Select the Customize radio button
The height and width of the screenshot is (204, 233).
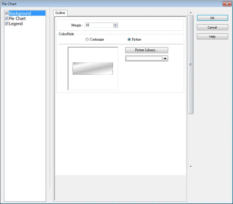[87, 39]
